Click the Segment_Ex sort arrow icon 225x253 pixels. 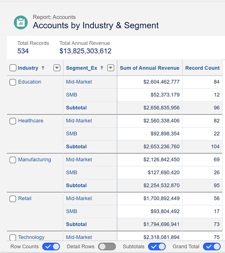[102, 68]
